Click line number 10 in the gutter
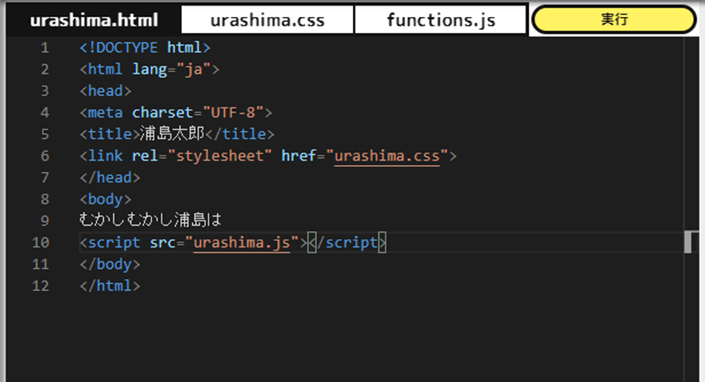Image resolution: width=705 pixels, height=382 pixels. click(40, 242)
